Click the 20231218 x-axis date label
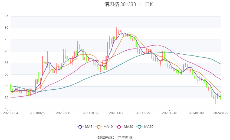This screenshot has width=230, height=140. [x=170, y=113]
